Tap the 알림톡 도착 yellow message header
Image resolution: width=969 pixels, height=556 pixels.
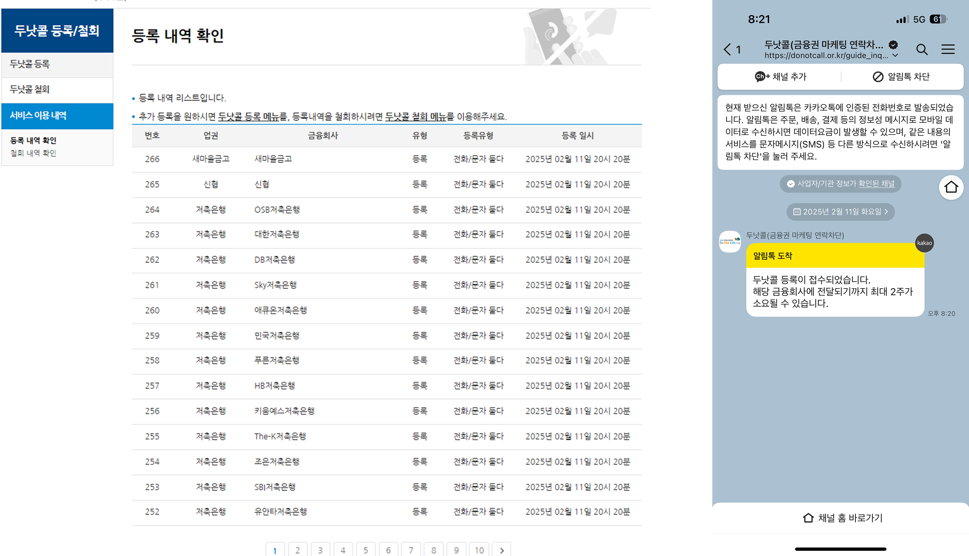(835, 255)
